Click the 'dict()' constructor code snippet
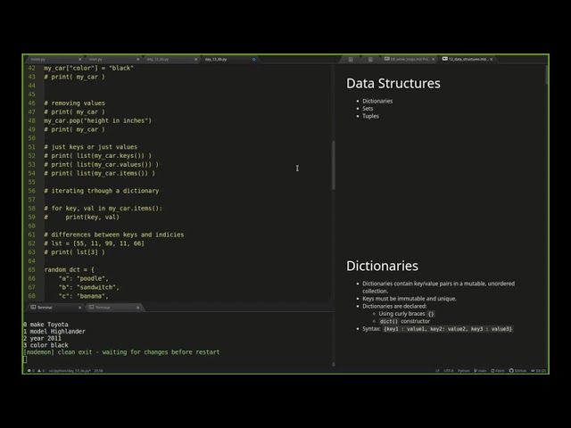Screen dimensions: 571x428 tap(389, 321)
